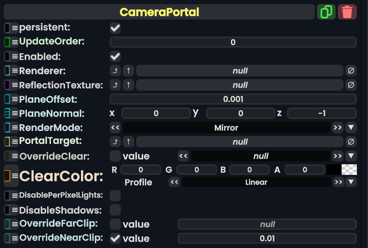Open the OverrideClear value dropdown arrow

(x=351, y=156)
